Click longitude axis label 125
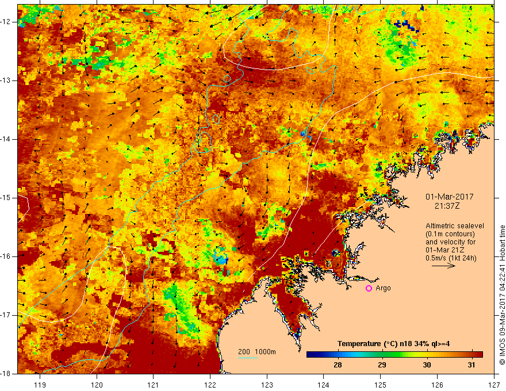Viewport: 506px width, 391px height. [x=381, y=385]
